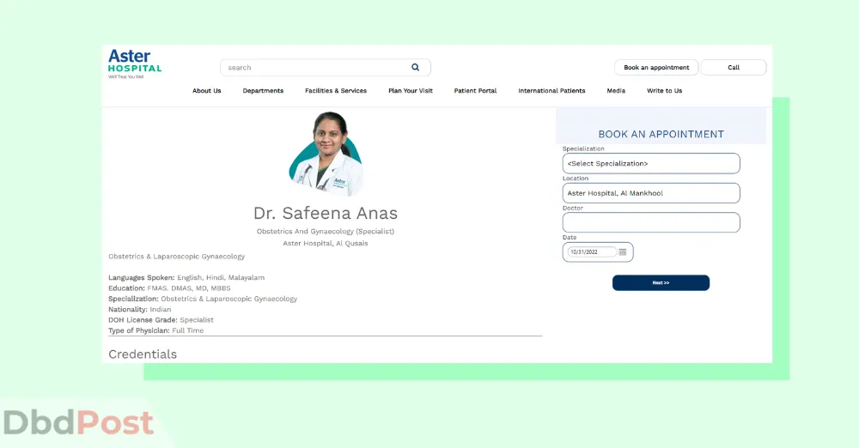Image resolution: width=859 pixels, height=448 pixels.
Task: Open the Location dropdown showing Al Mankhool
Action: (651, 193)
